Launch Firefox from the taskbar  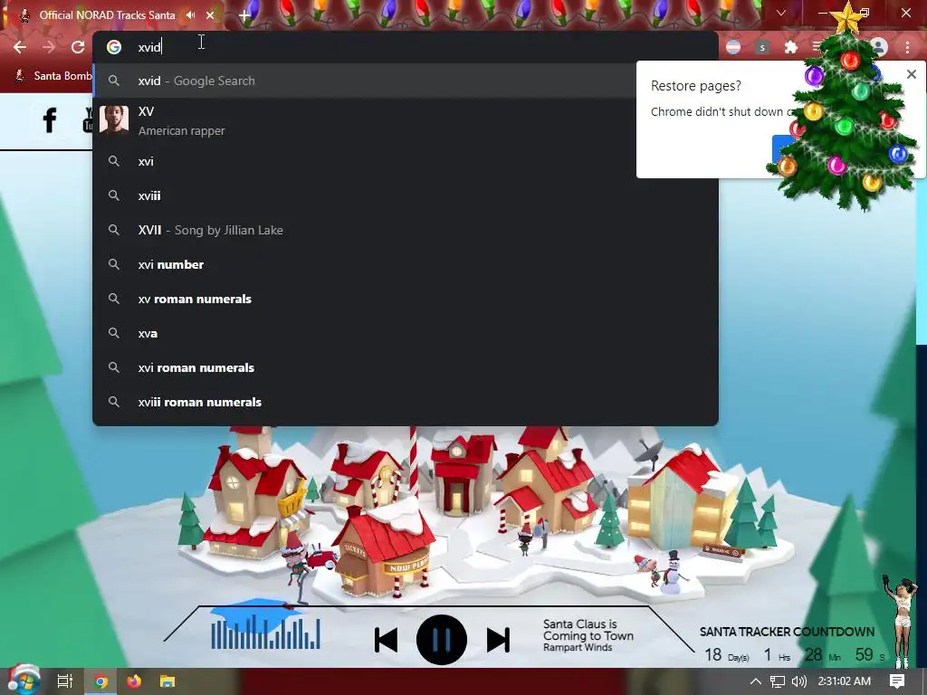tap(134, 681)
